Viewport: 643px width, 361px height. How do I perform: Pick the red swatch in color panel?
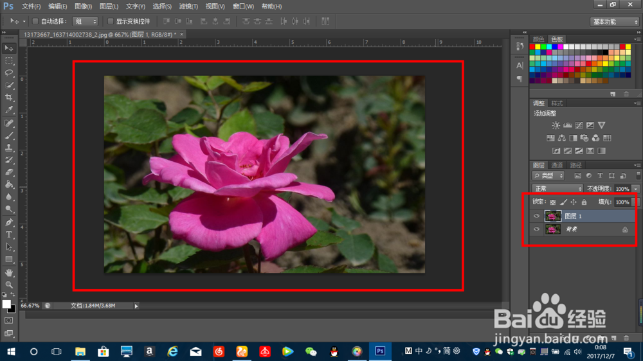pos(533,47)
